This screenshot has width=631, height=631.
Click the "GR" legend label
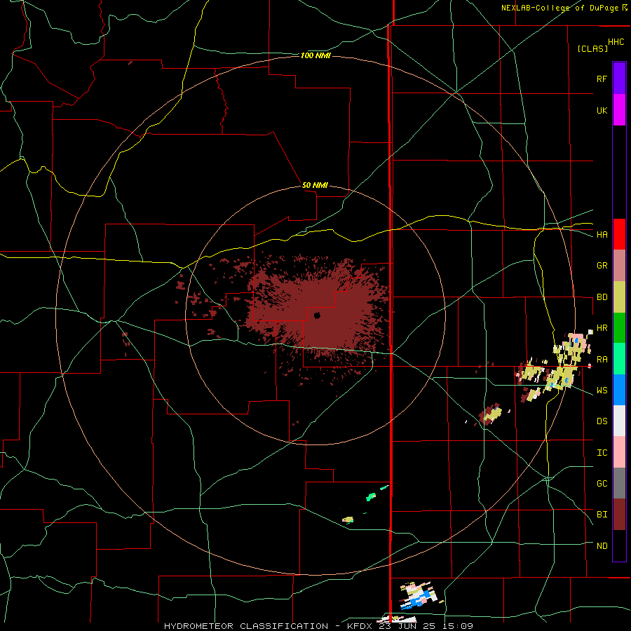pos(602,266)
